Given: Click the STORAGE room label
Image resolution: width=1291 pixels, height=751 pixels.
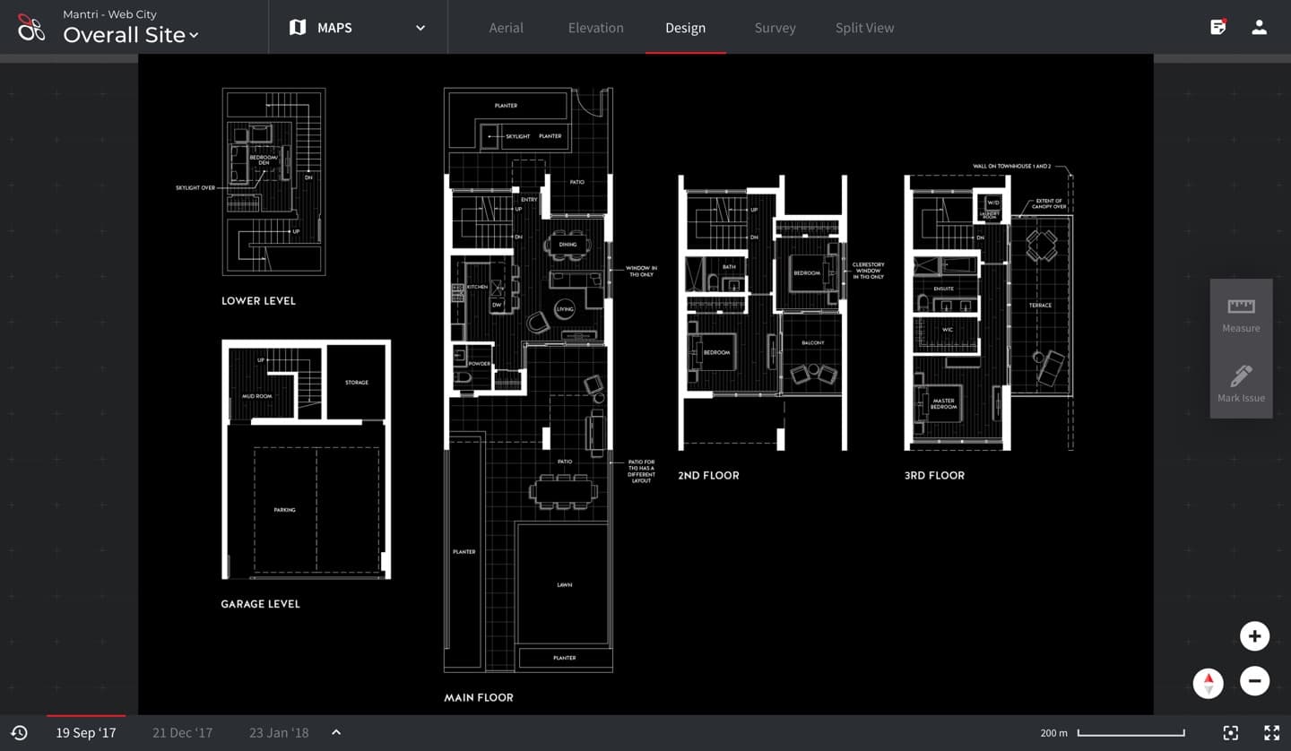Looking at the screenshot, I should (357, 383).
